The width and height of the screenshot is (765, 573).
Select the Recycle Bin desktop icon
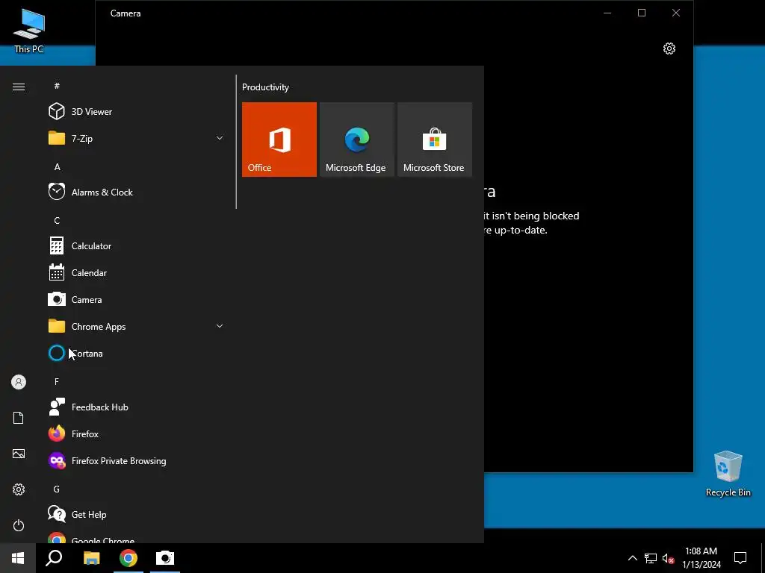coord(728,474)
